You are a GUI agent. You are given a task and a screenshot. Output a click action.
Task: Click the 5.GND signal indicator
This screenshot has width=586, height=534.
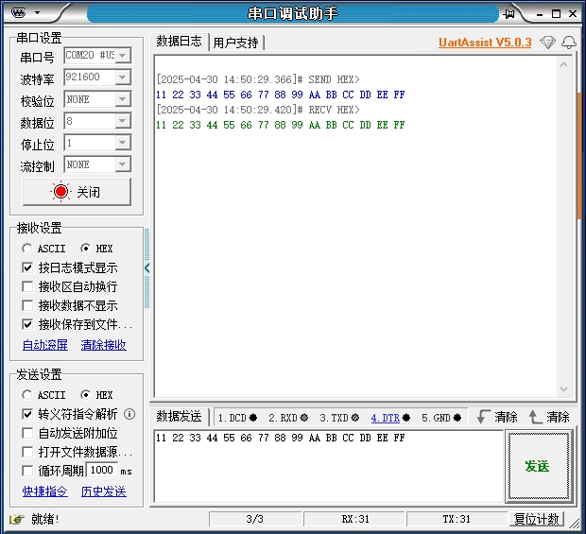pos(441,418)
